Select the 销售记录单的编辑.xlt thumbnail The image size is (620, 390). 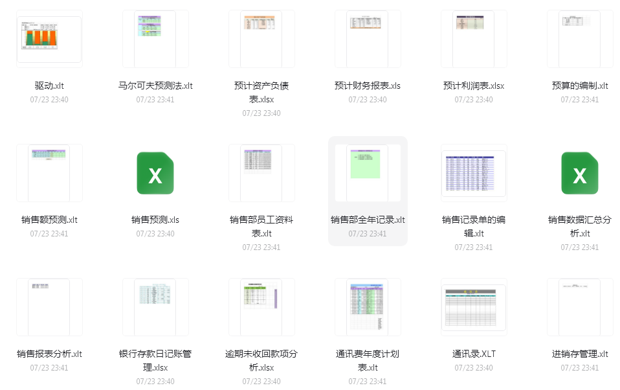pyautogui.click(x=474, y=174)
